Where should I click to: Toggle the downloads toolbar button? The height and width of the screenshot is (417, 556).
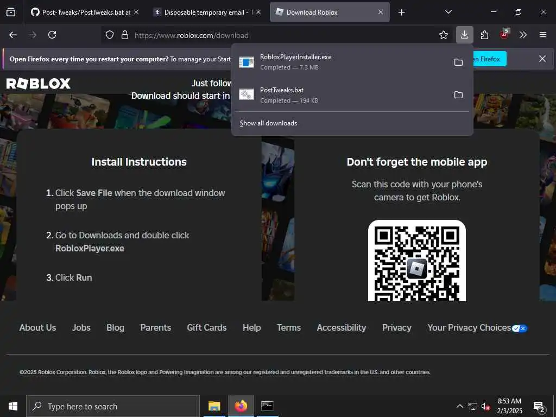[x=465, y=35]
